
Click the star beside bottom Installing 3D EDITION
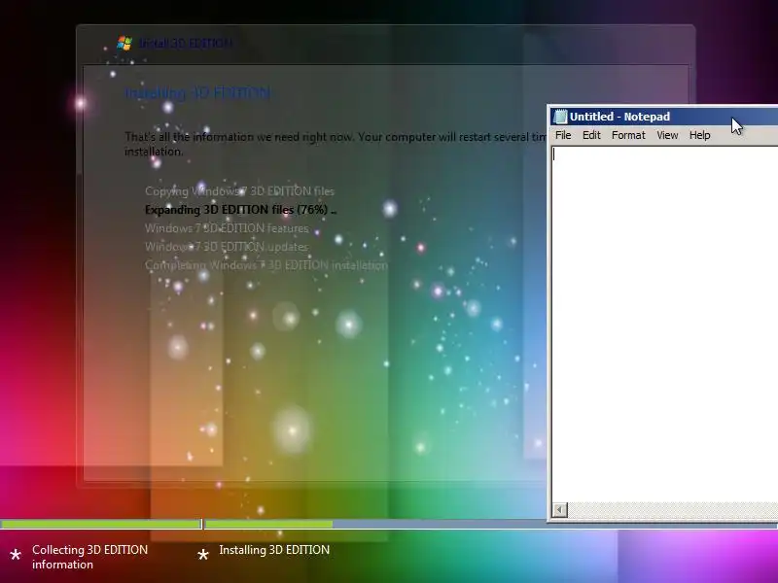[x=203, y=555]
